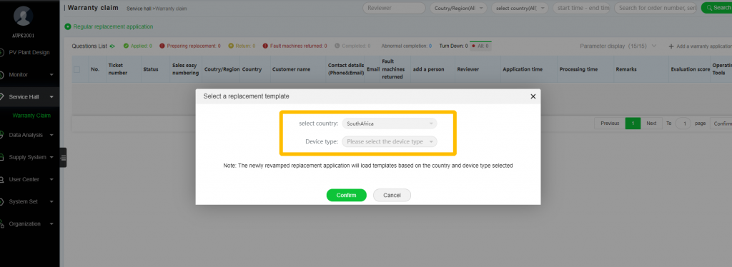Click the Evaluation score column header
Image resolution: width=732 pixels, height=267 pixels.
pos(690,69)
